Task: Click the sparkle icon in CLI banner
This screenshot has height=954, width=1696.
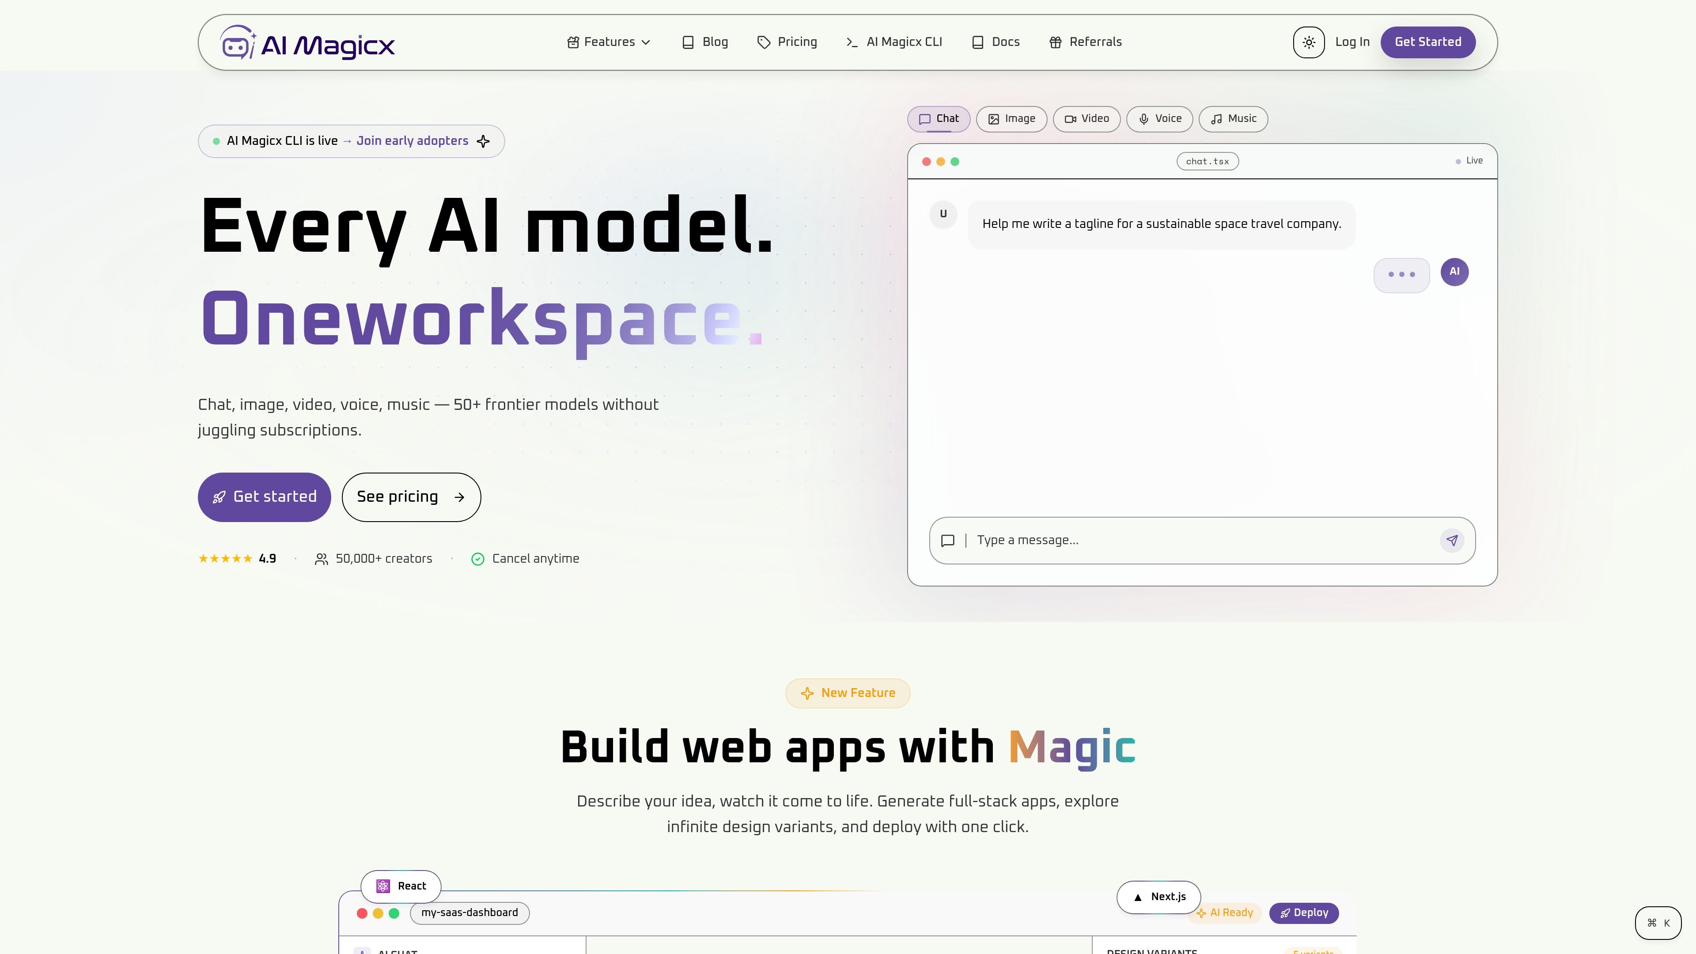Action: pos(483,141)
